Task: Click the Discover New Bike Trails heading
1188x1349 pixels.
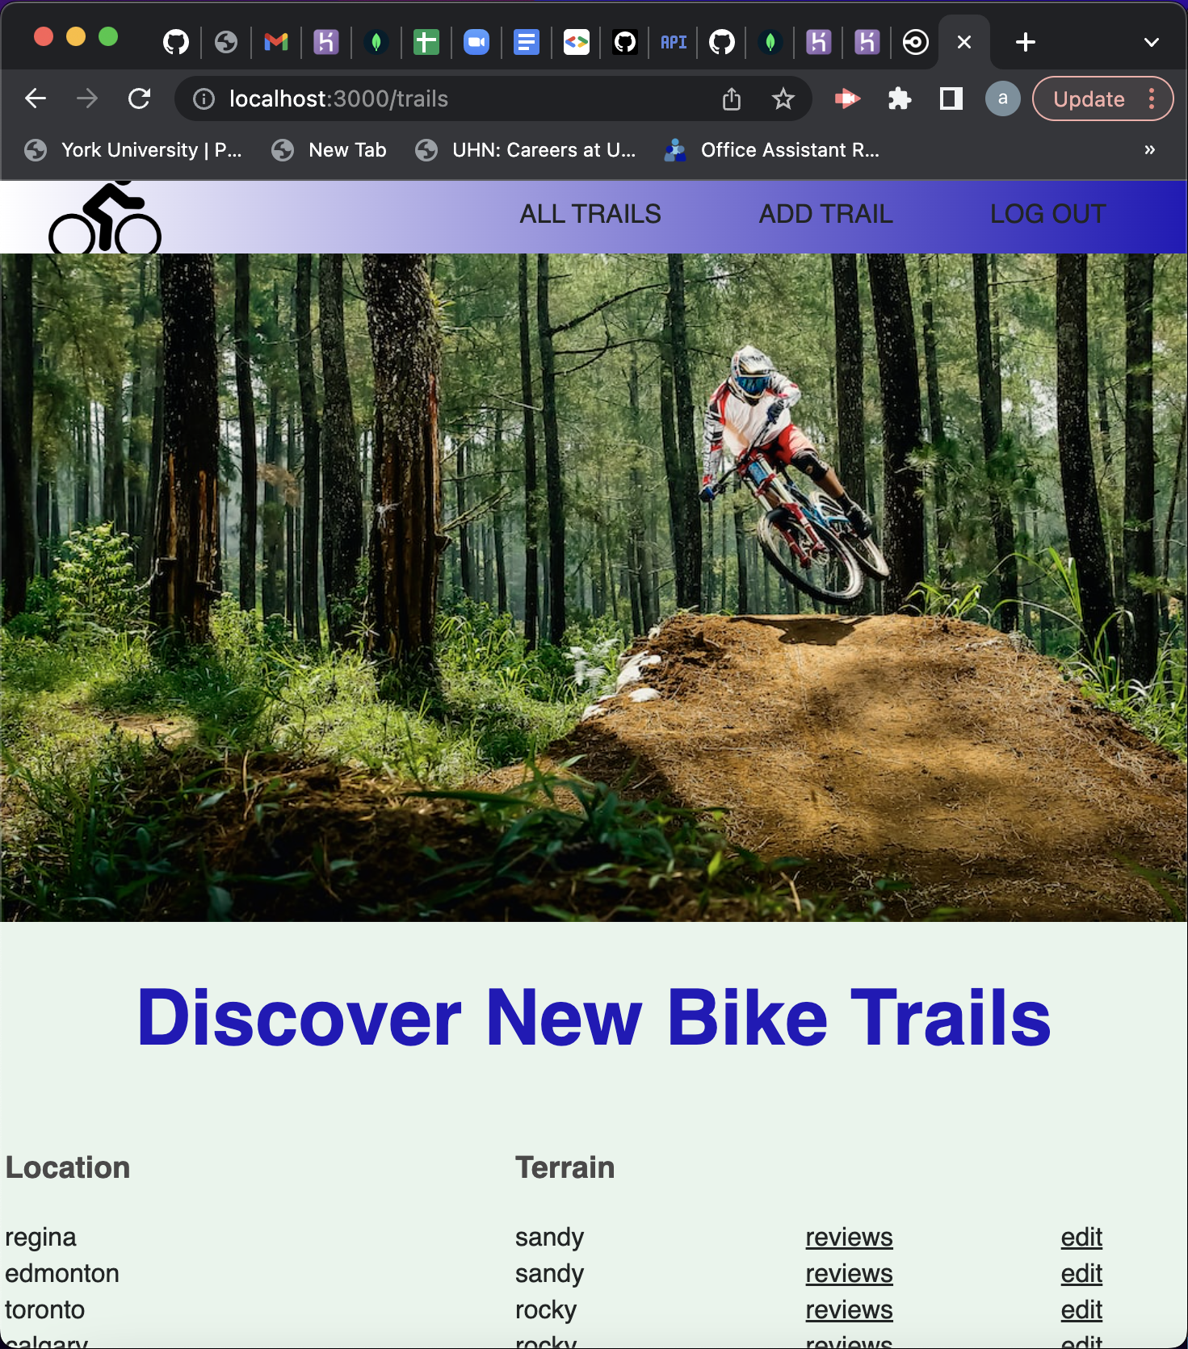Action: 594,1017
